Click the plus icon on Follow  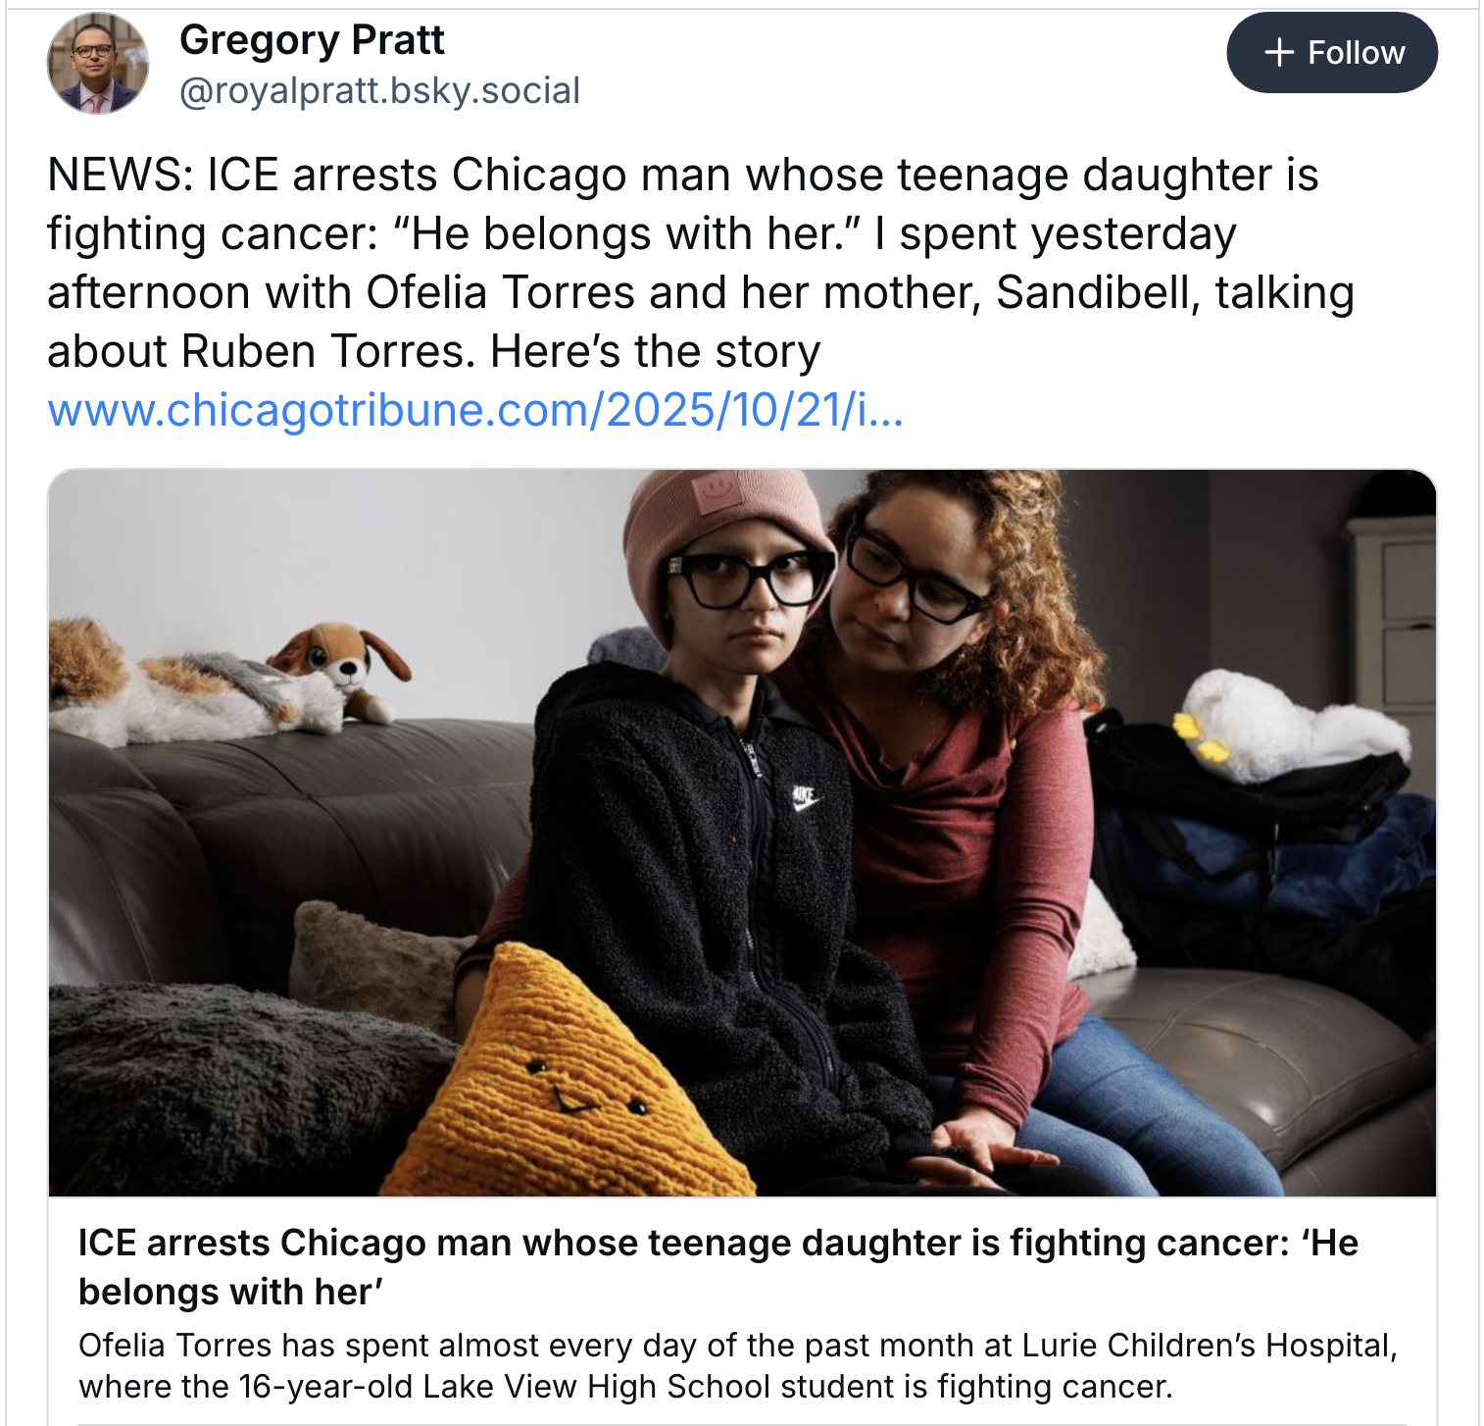tap(1279, 53)
